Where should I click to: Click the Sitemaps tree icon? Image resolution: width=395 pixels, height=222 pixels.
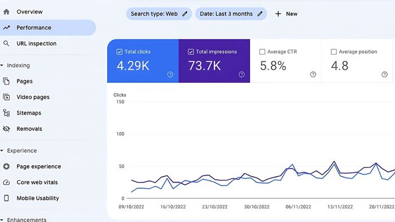(6, 113)
